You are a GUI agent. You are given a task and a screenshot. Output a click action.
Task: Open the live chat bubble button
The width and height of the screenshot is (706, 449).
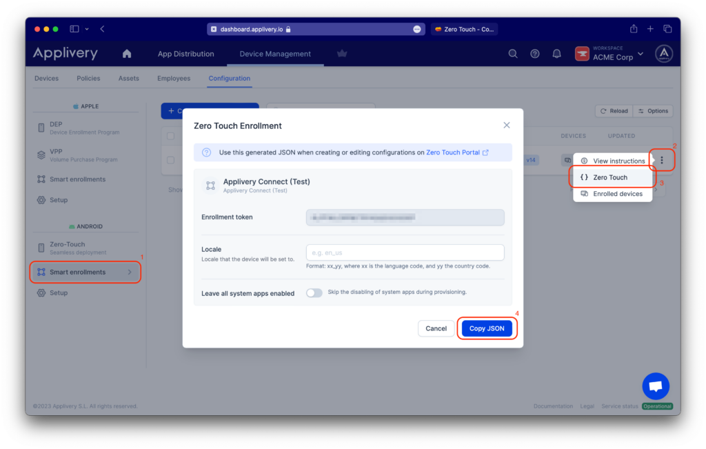tap(656, 386)
